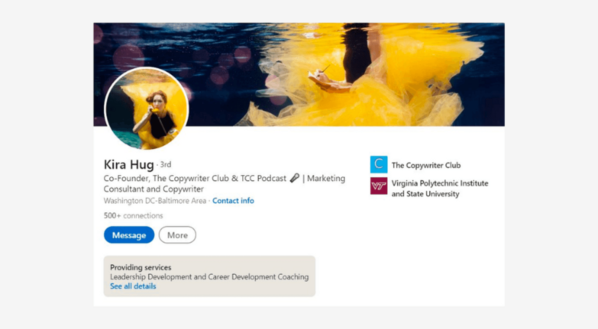This screenshot has width=598, height=329.
Task: Click the Washington DC-Baltimore Area location text
Action: (x=155, y=201)
